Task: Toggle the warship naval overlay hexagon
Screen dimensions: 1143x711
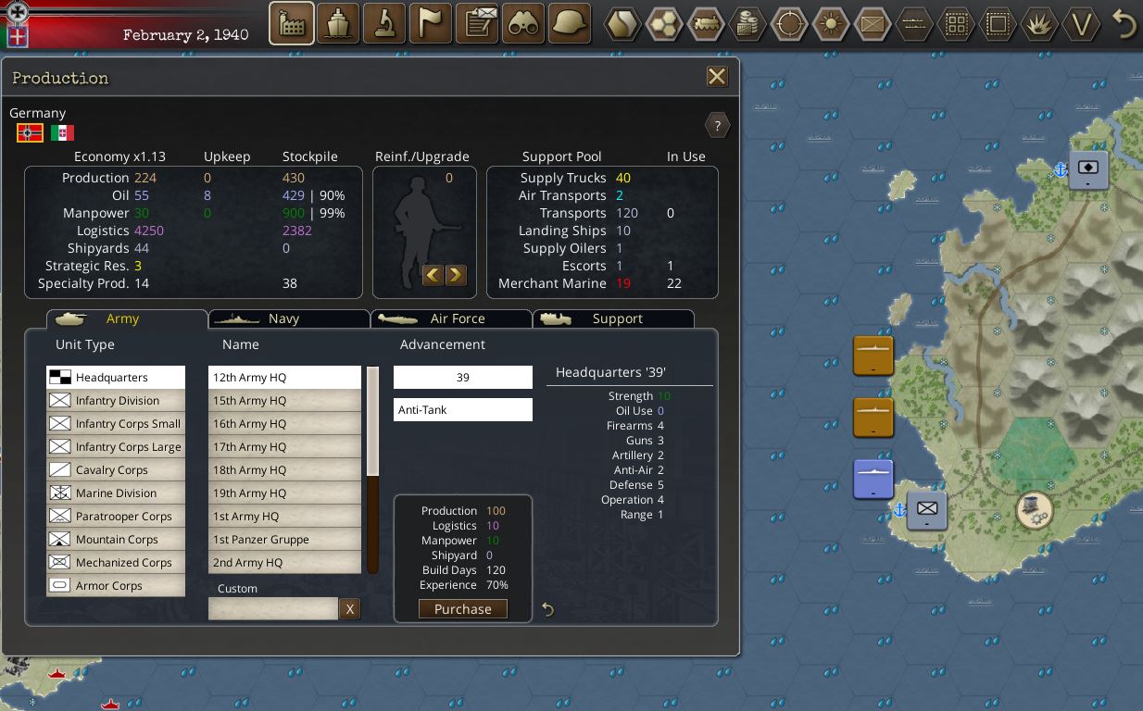Action: tap(914, 23)
